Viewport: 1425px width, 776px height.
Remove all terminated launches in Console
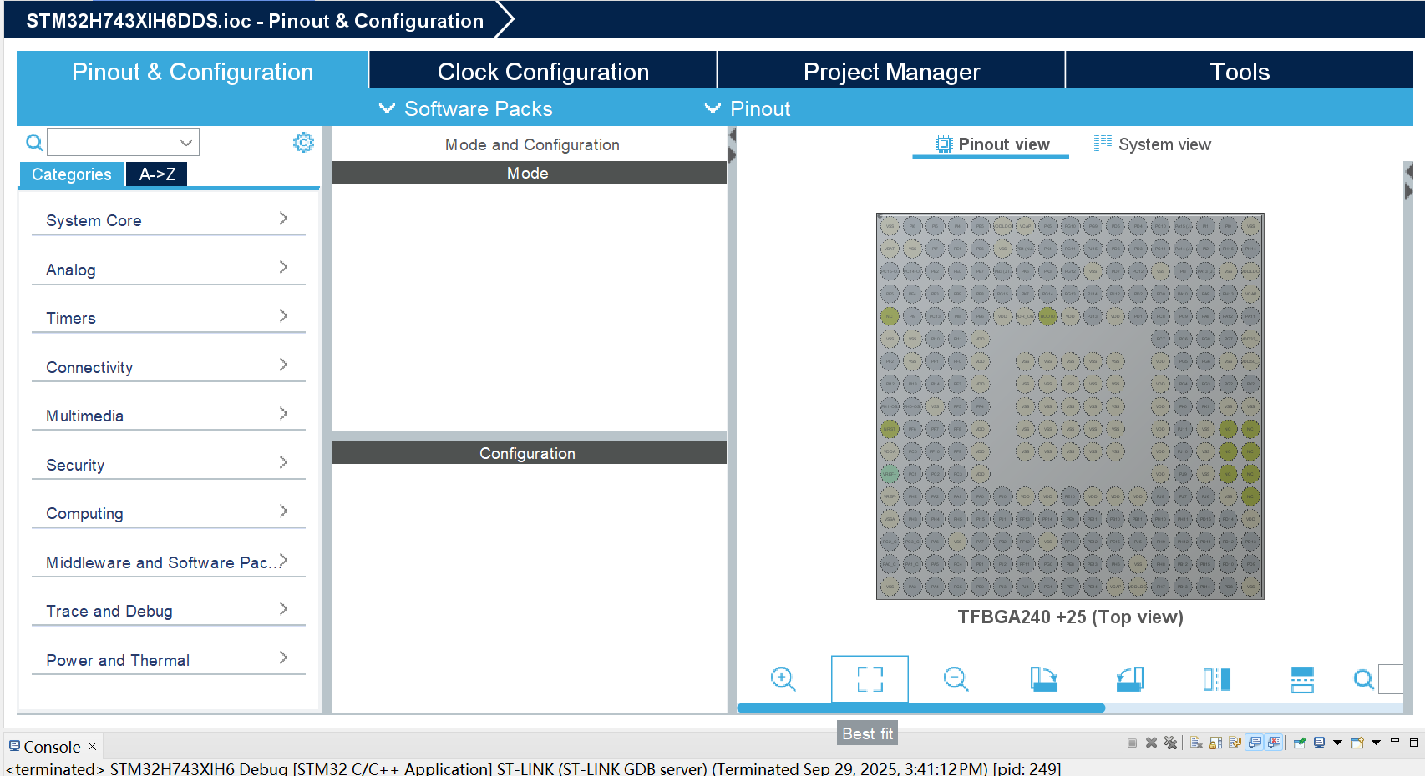(x=1170, y=743)
